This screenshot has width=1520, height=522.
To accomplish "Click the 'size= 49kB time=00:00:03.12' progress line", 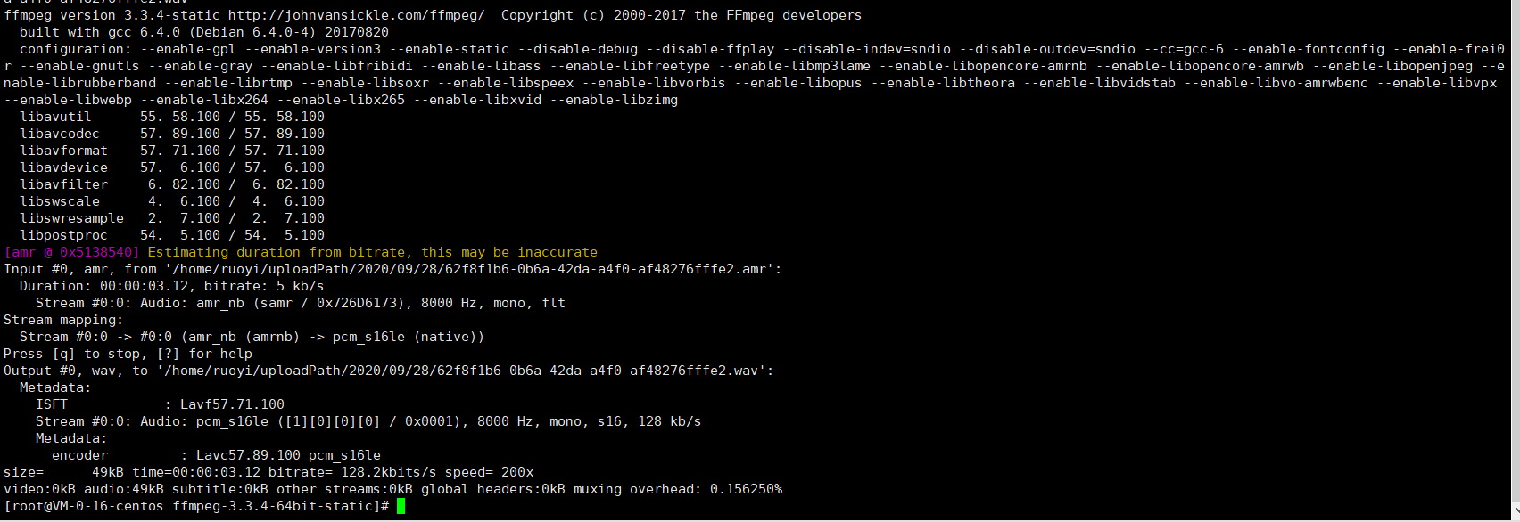I will click(268, 472).
